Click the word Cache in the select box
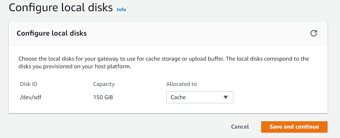Screen dimensions: 340x138 coord(178,97)
